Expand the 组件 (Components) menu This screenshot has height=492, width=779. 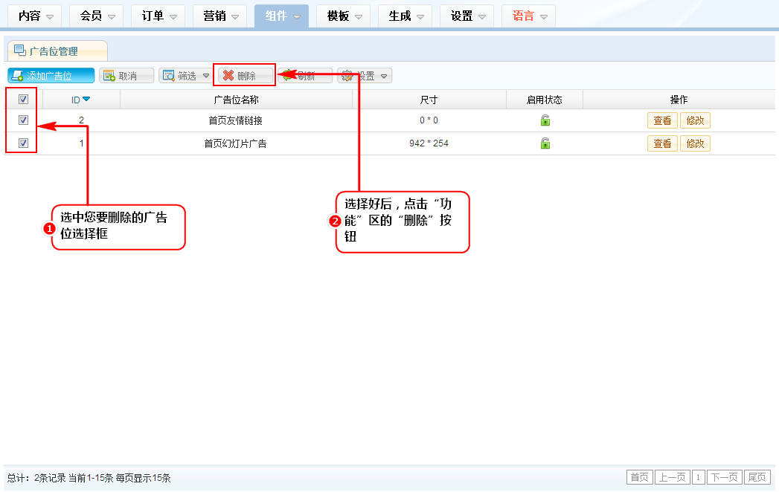281,16
